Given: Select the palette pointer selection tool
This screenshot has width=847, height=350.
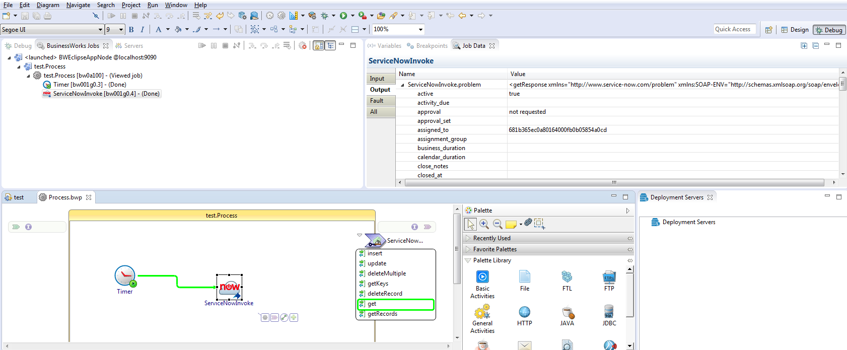Looking at the screenshot, I should pos(471,224).
